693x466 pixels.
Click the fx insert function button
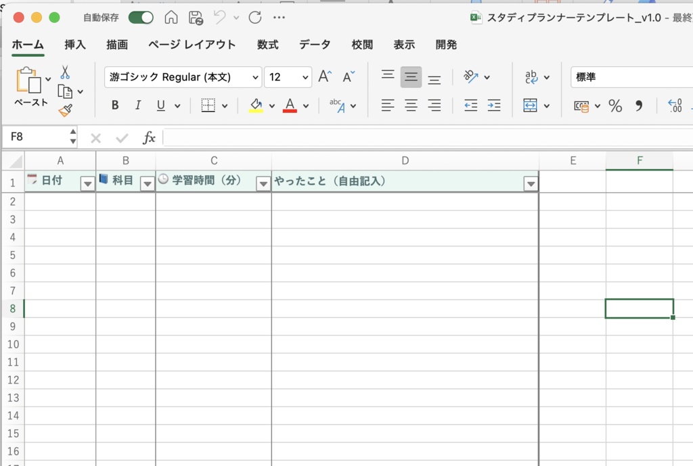(x=148, y=137)
